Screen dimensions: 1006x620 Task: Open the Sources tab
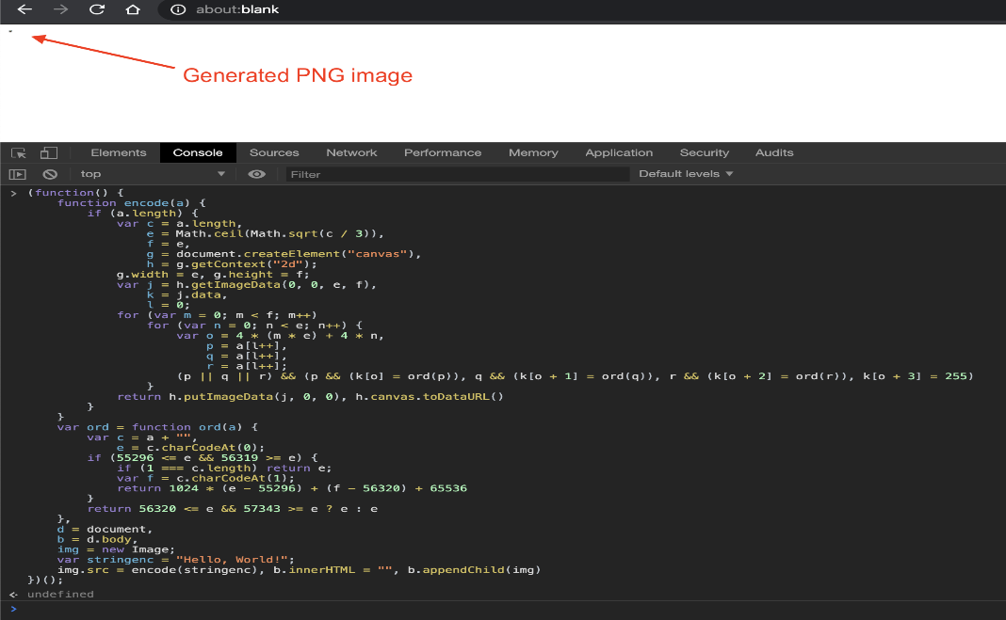click(x=274, y=153)
